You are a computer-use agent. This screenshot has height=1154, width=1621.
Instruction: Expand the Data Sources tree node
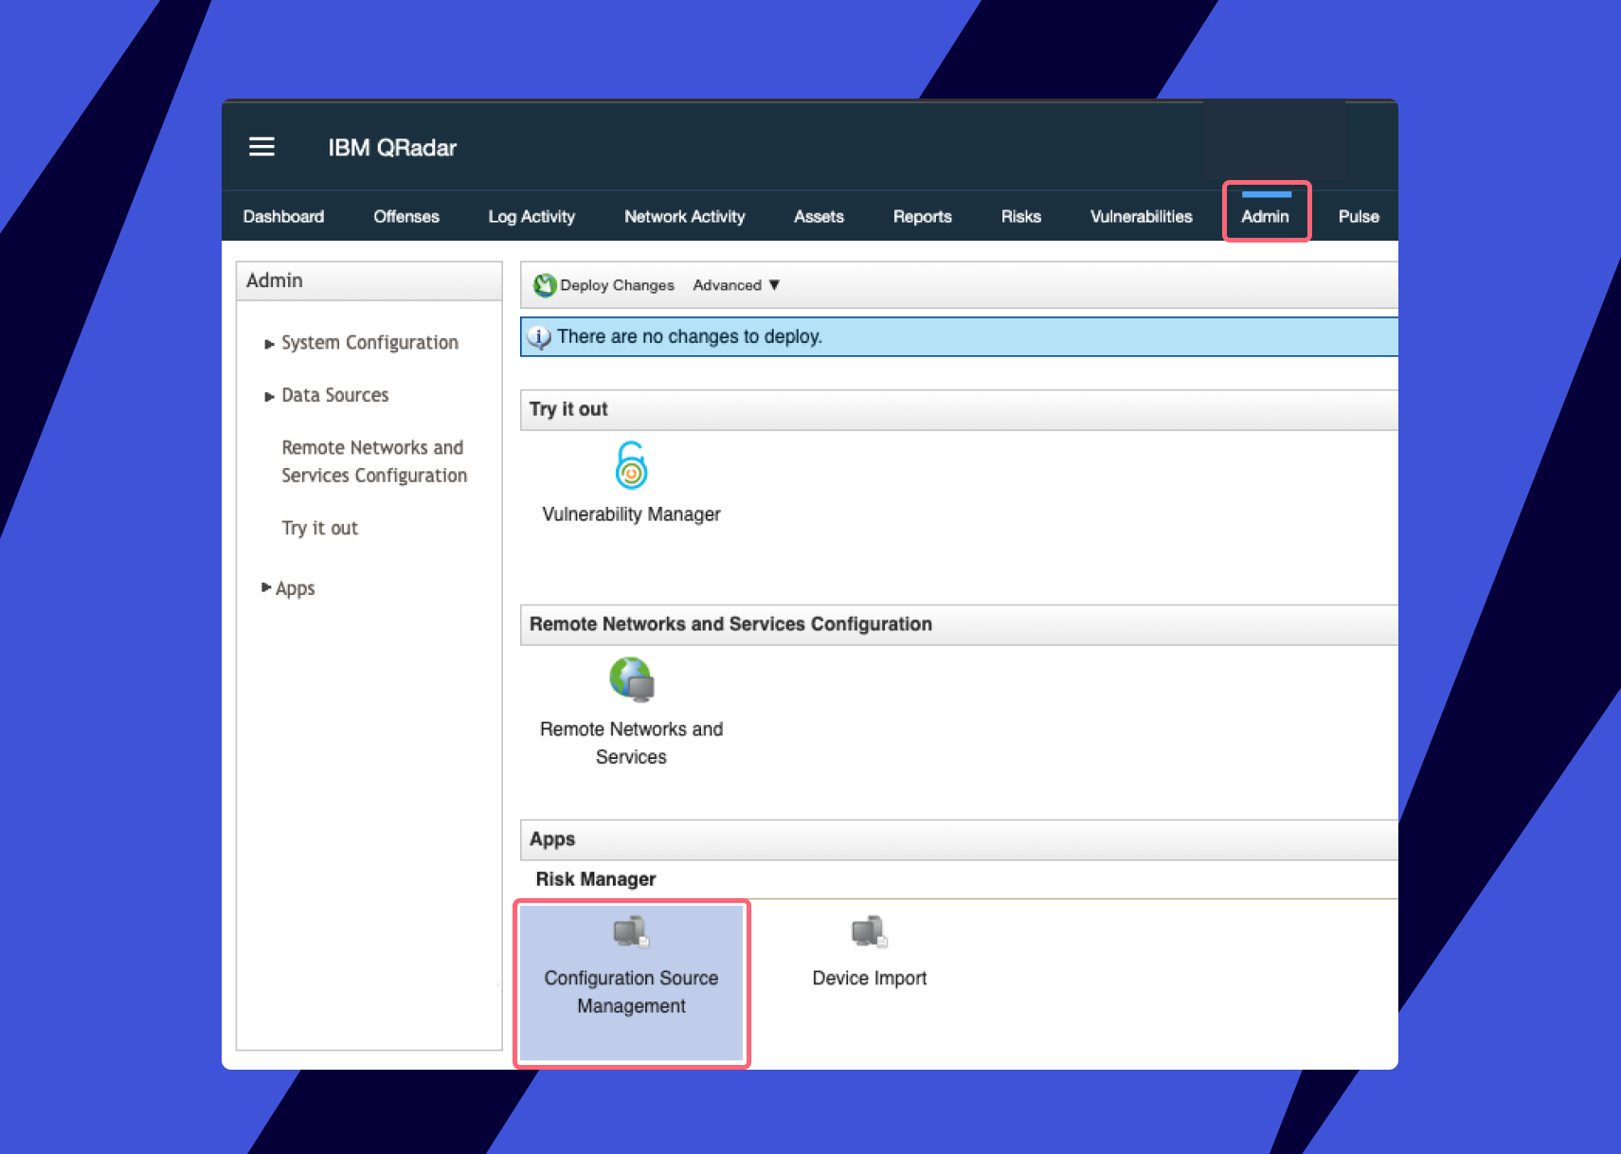[x=269, y=396]
